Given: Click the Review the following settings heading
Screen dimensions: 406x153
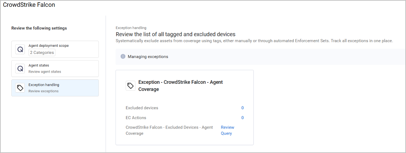Looking at the screenshot, I should pos(39,28).
